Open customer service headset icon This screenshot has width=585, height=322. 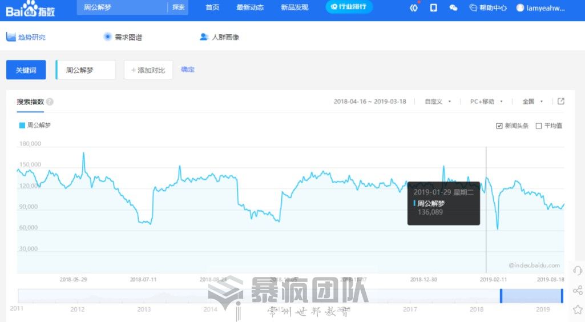pos(578,270)
